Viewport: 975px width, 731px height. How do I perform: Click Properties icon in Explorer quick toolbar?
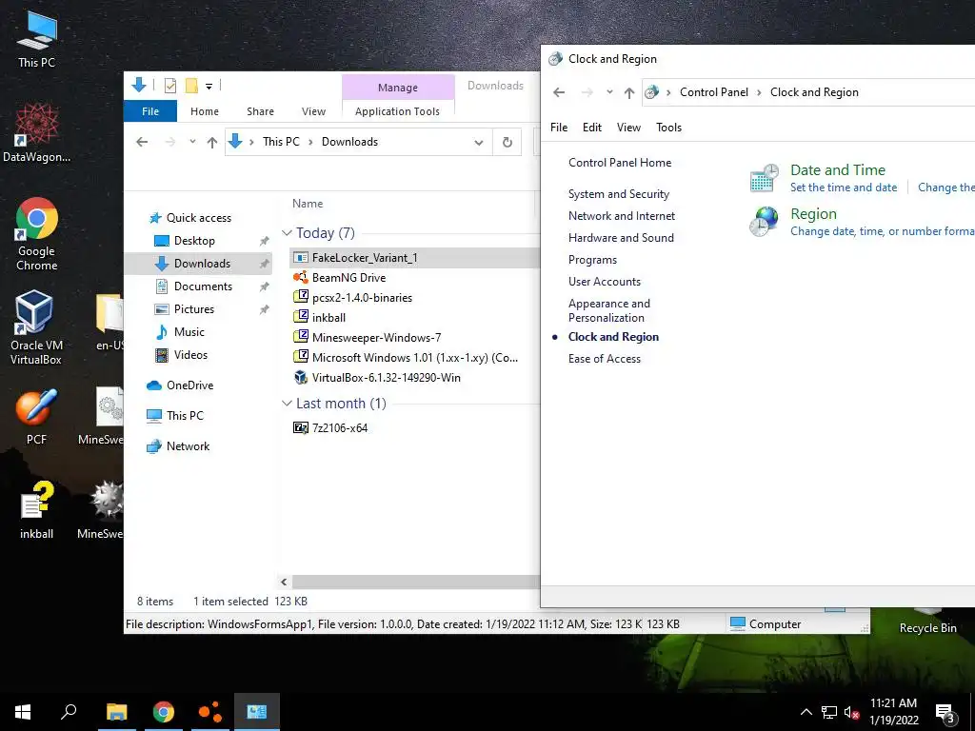pos(170,86)
